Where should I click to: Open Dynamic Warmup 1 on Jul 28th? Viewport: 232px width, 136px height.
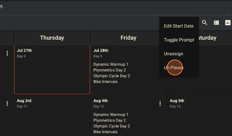(x=111, y=64)
